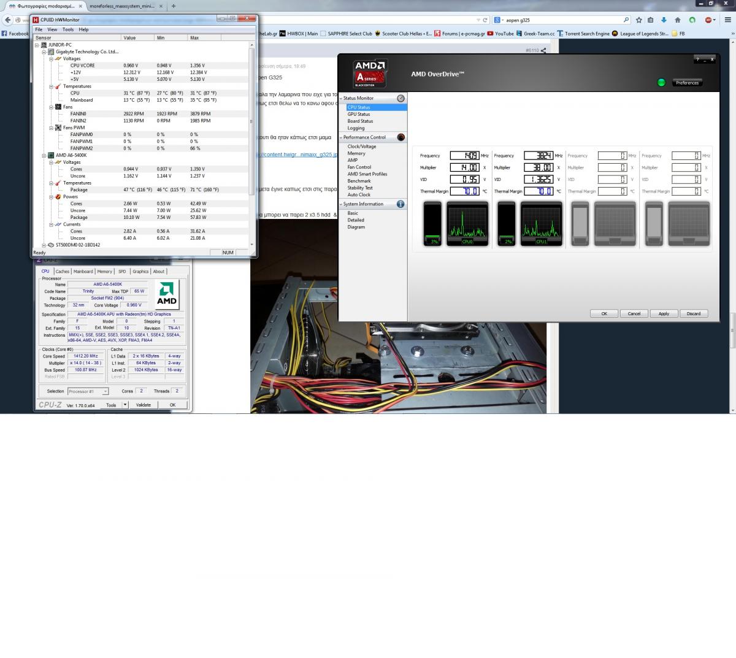Collapse the System Information section
This screenshot has height=658, width=736.
[x=341, y=204]
